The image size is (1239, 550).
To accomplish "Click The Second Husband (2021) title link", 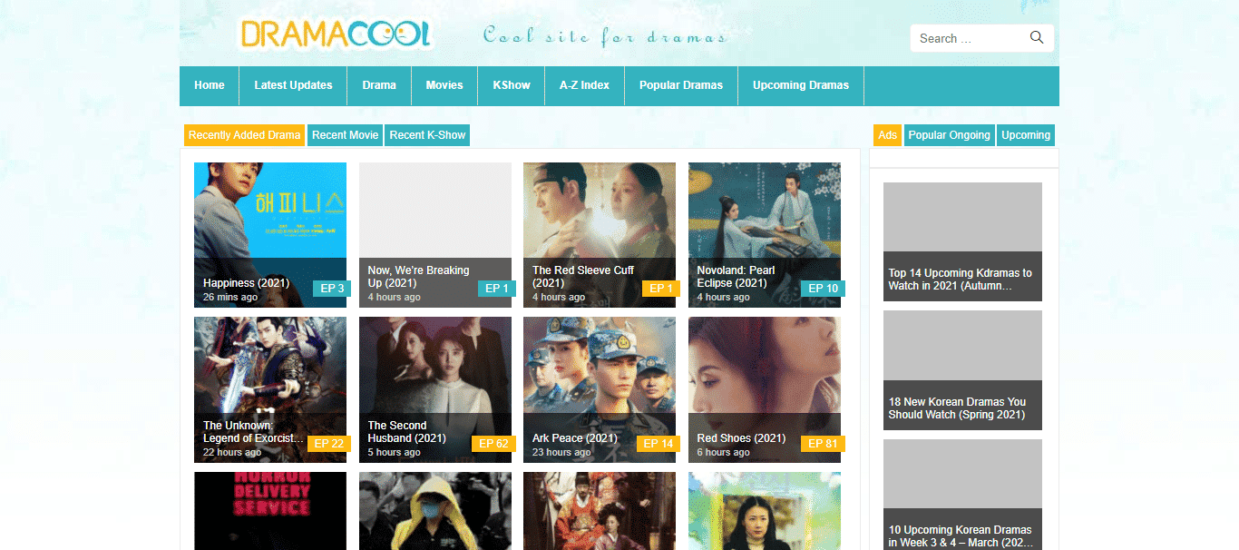I will (407, 432).
